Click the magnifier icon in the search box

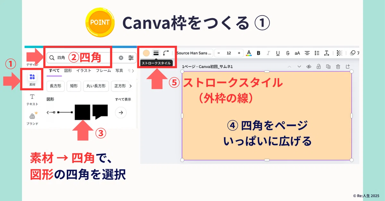(x=52, y=58)
